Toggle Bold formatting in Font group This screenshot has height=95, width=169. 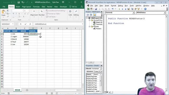coord(13,14)
